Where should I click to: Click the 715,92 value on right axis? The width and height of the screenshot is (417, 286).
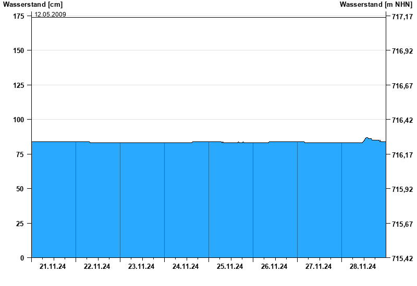click(x=402, y=189)
